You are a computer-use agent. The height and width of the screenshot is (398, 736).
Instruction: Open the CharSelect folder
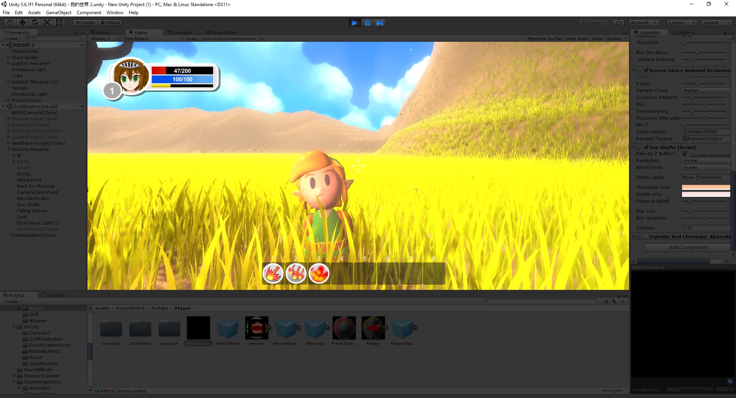(x=140, y=329)
